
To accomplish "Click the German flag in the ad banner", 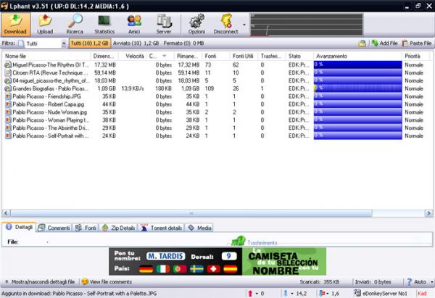I will (x=146, y=269).
